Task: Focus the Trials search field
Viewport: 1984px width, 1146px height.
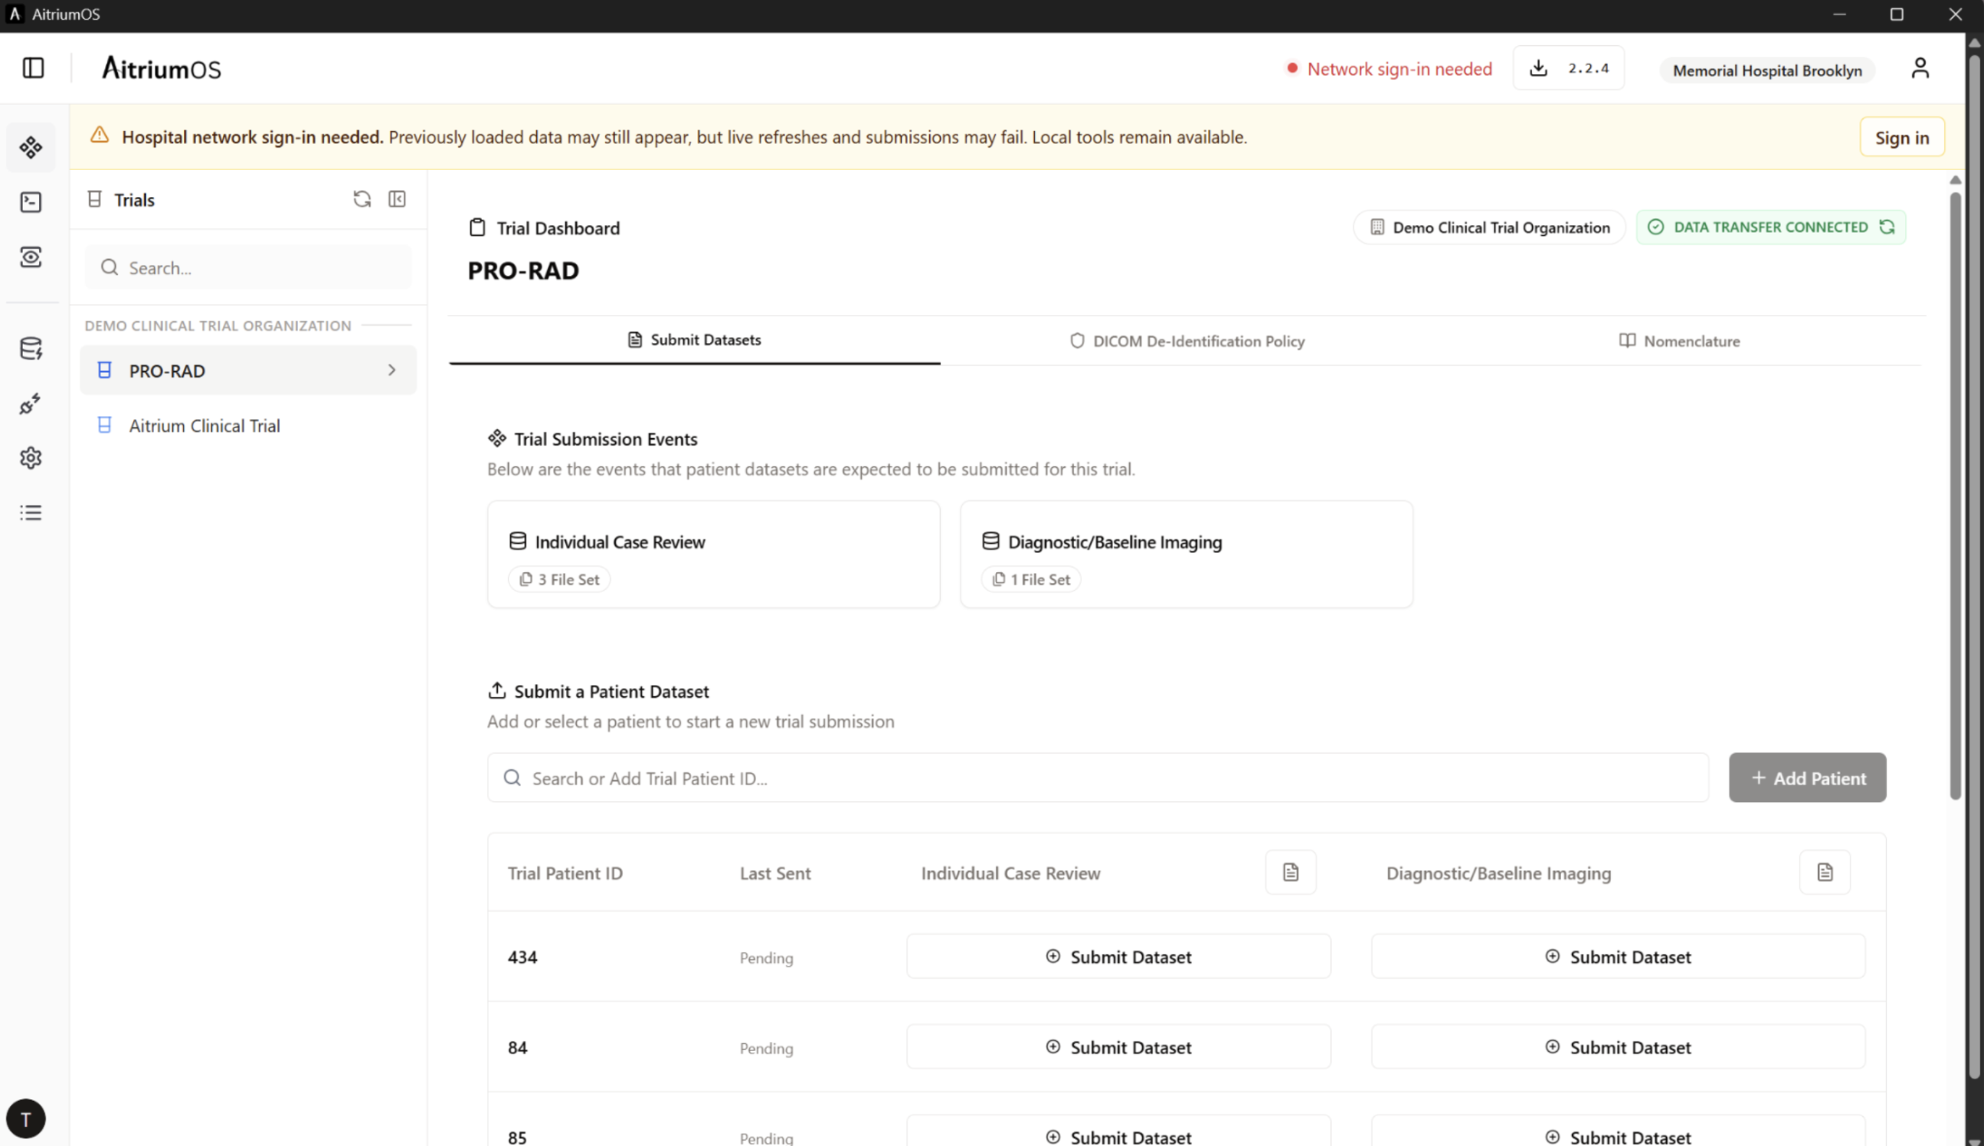Action: (248, 267)
